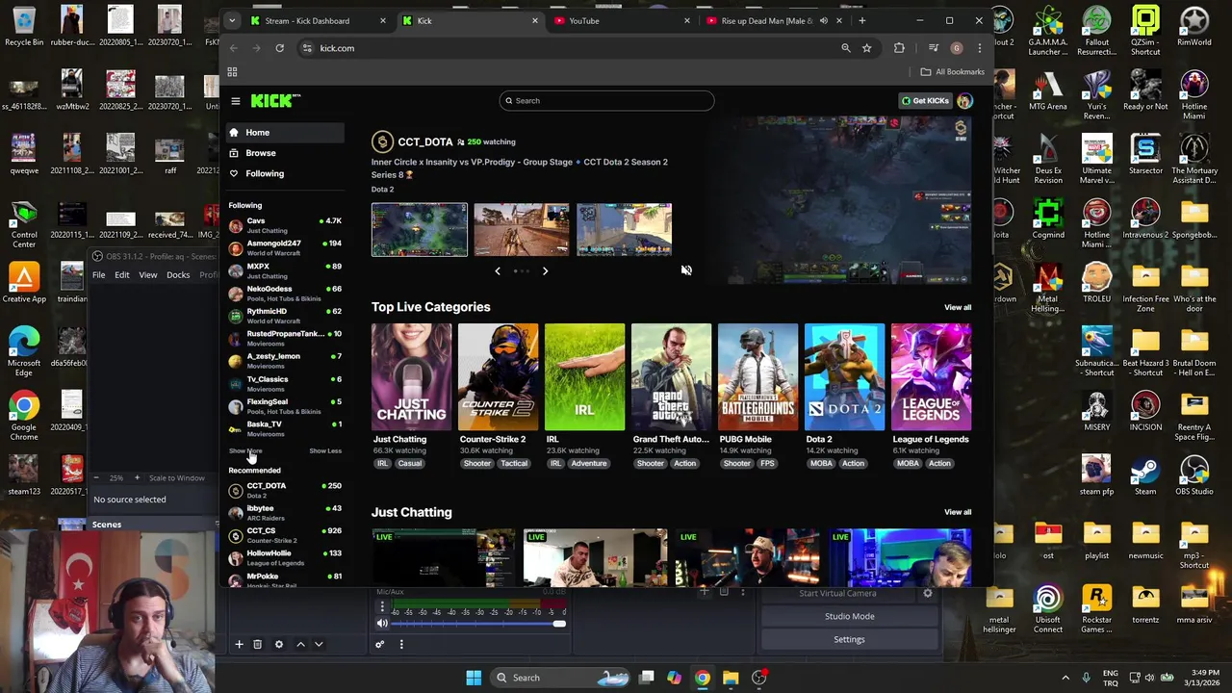Click the MOBA tag under Dota 2
Viewport: 1232px width, 693px height.
click(821, 464)
